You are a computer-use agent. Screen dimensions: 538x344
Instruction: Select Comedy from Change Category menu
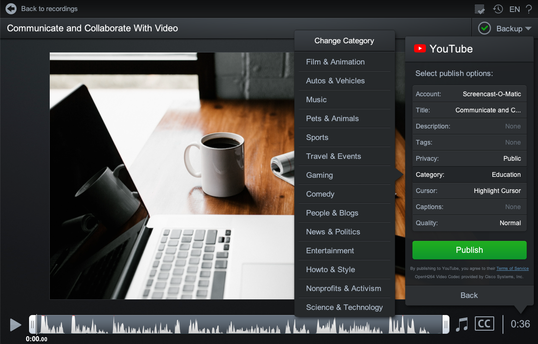pyautogui.click(x=344, y=194)
